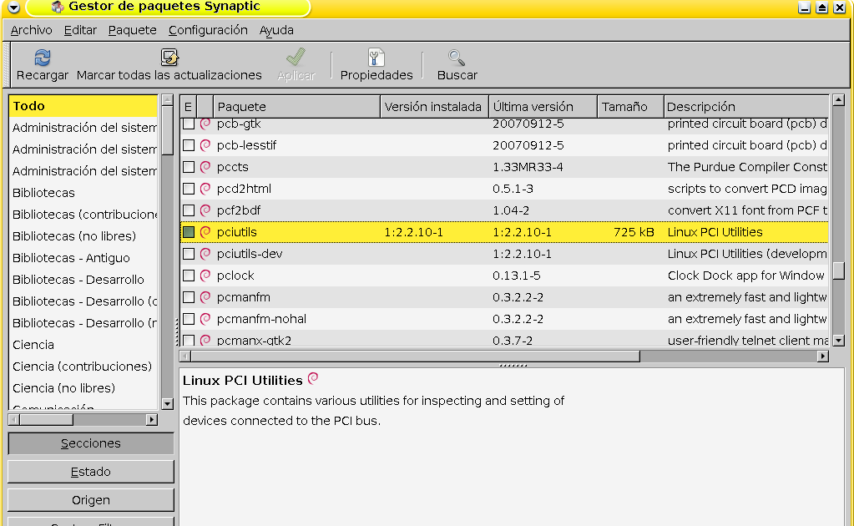Open the Paquete menu
This screenshot has height=526, width=854.
[x=133, y=31]
